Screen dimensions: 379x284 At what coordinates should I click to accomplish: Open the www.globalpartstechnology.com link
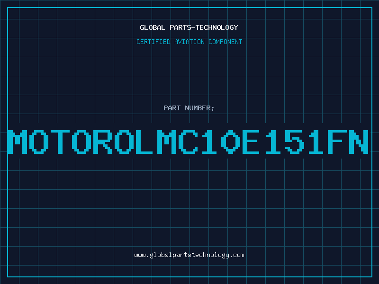[x=189, y=255]
